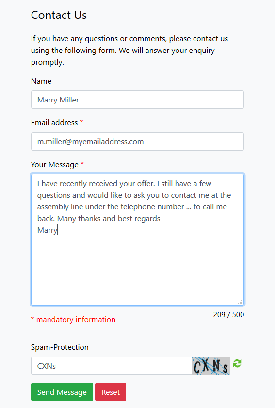The width and height of the screenshot is (275, 408).
Task: Click the introductory paragraph about enquiries
Action: pos(129,50)
